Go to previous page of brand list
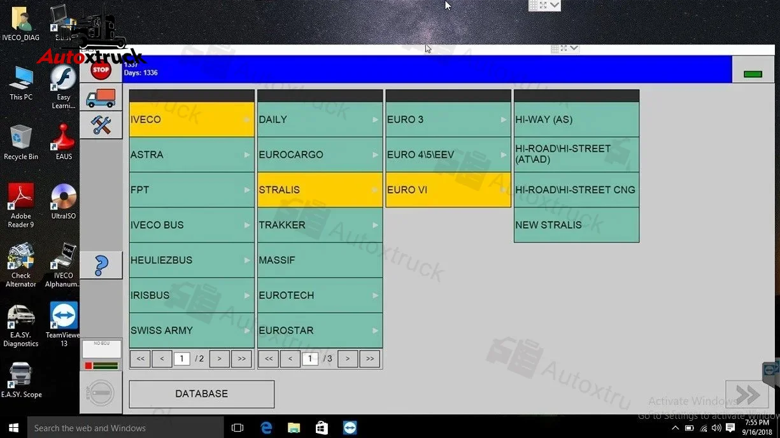This screenshot has height=438, width=780. pos(162,358)
